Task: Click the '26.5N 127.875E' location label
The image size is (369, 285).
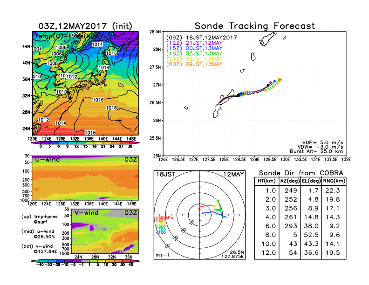Action: coord(232,254)
